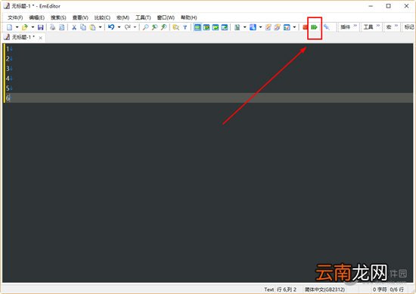Open Print Preview from the toolbar

[61, 27]
